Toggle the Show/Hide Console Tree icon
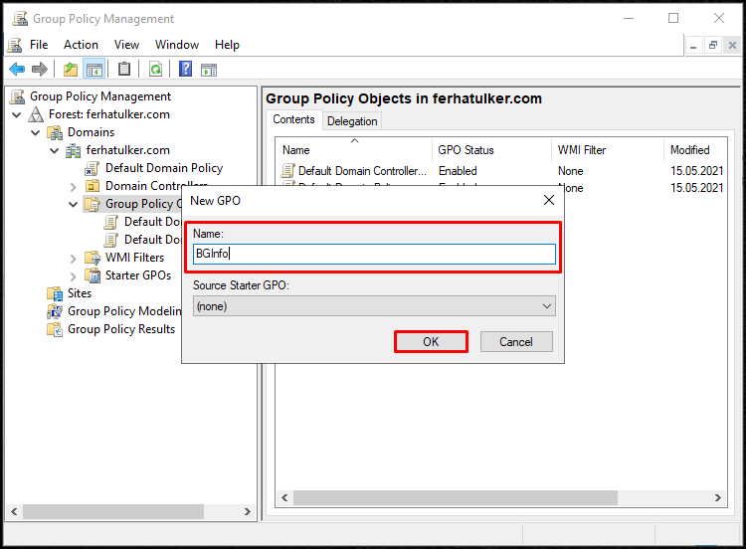 click(x=93, y=70)
